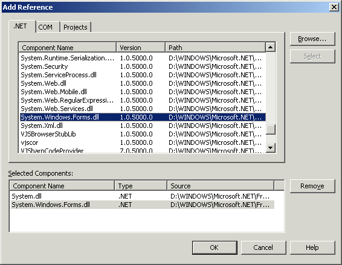Sort by the Version column header
Image resolution: width=342 pixels, height=265 pixels.
(x=141, y=48)
